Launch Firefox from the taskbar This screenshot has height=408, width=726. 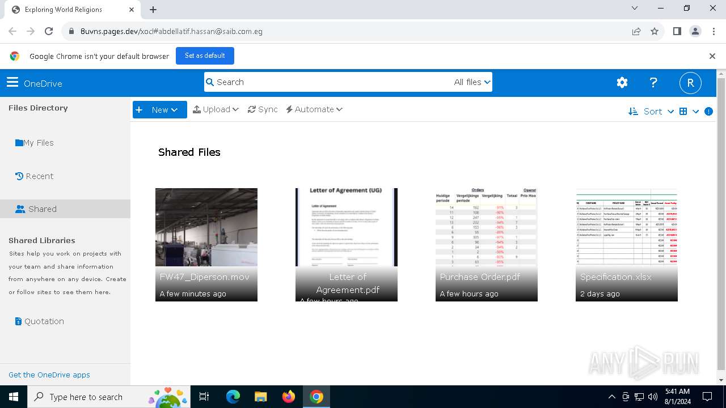[x=288, y=397]
